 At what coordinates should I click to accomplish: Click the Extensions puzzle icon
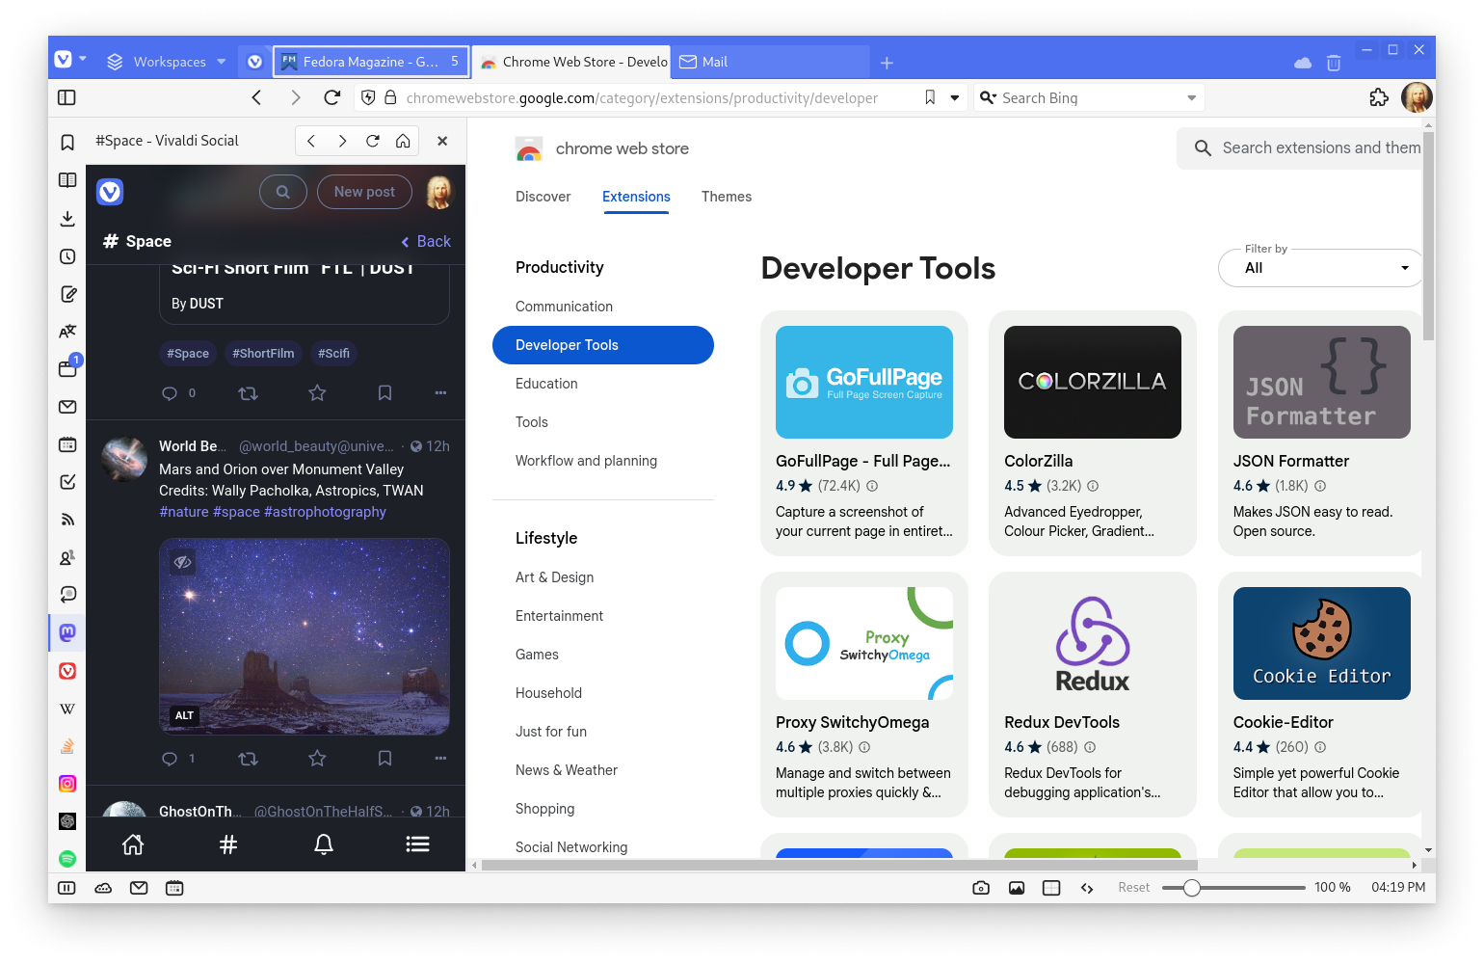(x=1379, y=97)
